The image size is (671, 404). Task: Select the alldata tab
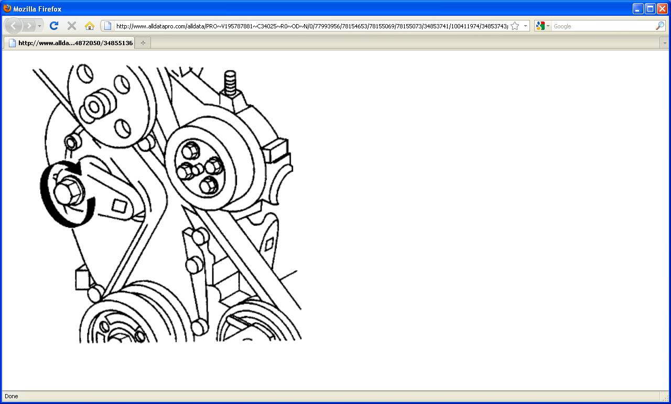click(70, 43)
